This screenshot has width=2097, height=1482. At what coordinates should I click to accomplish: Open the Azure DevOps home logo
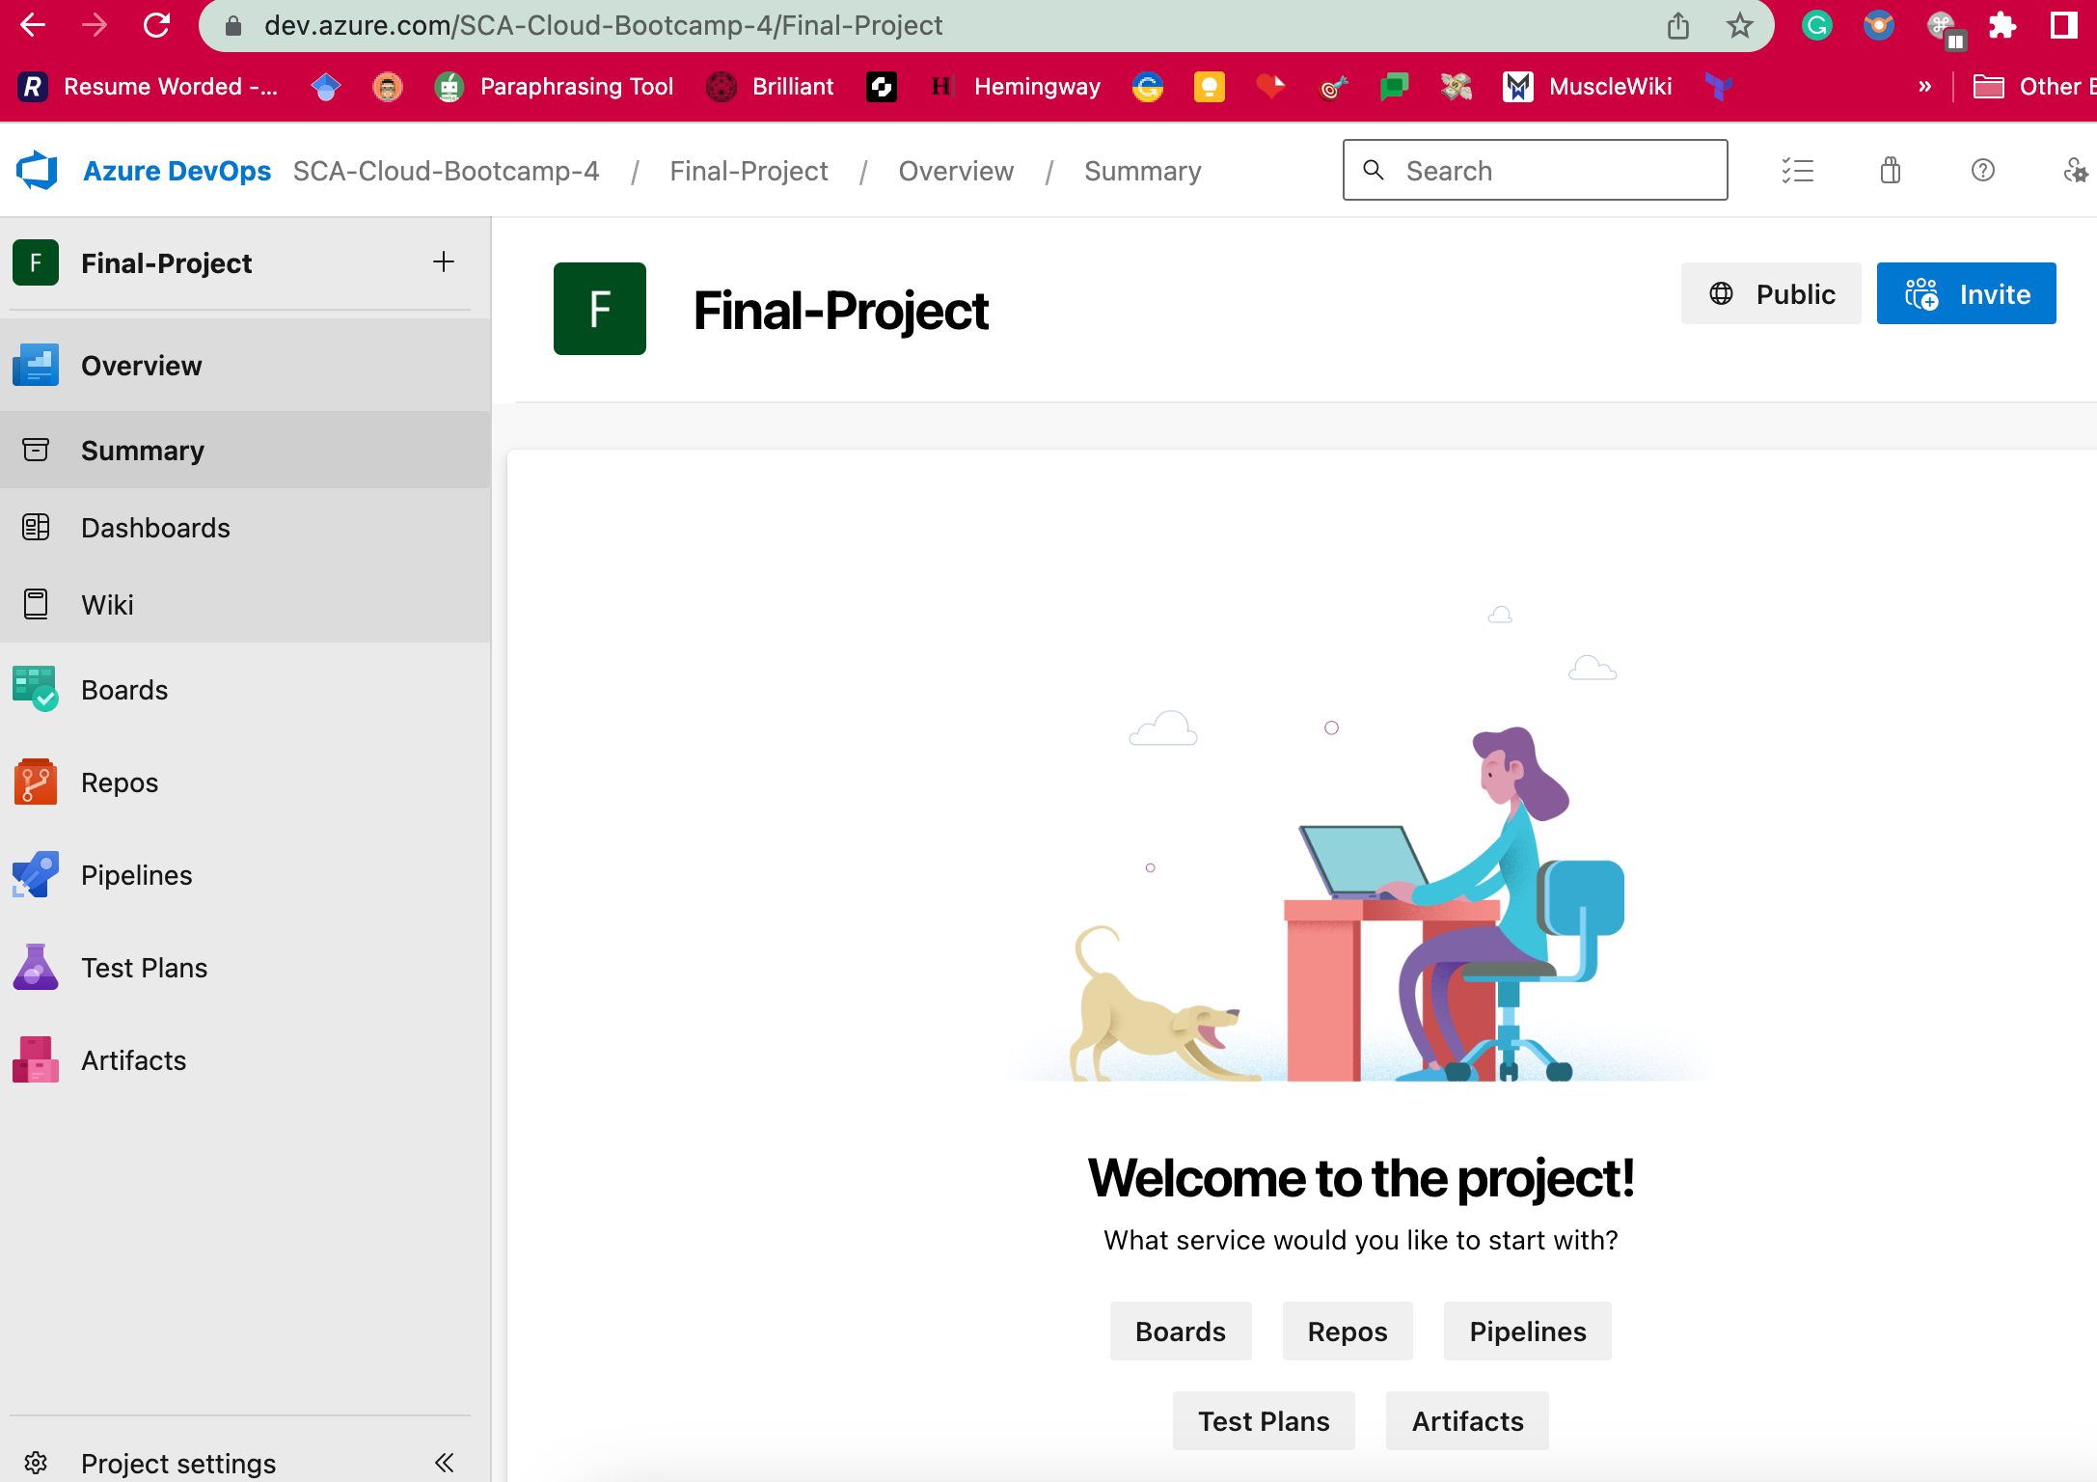click(x=36, y=170)
